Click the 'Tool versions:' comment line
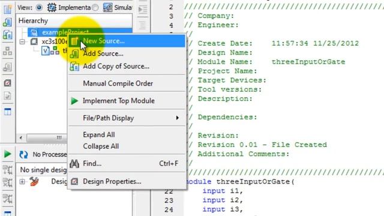Screen dimensions: 384x216 (225, 89)
